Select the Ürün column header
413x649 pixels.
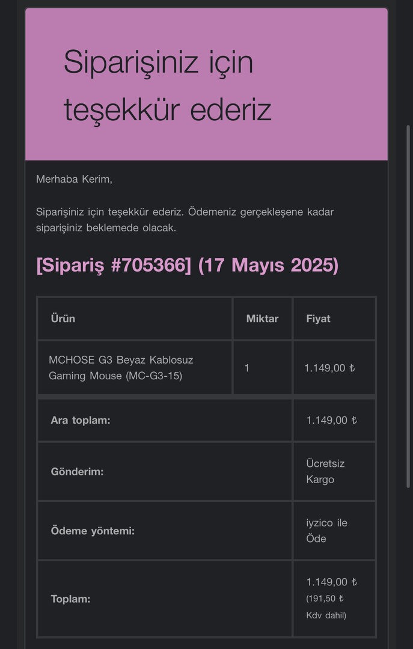pos(63,318)
